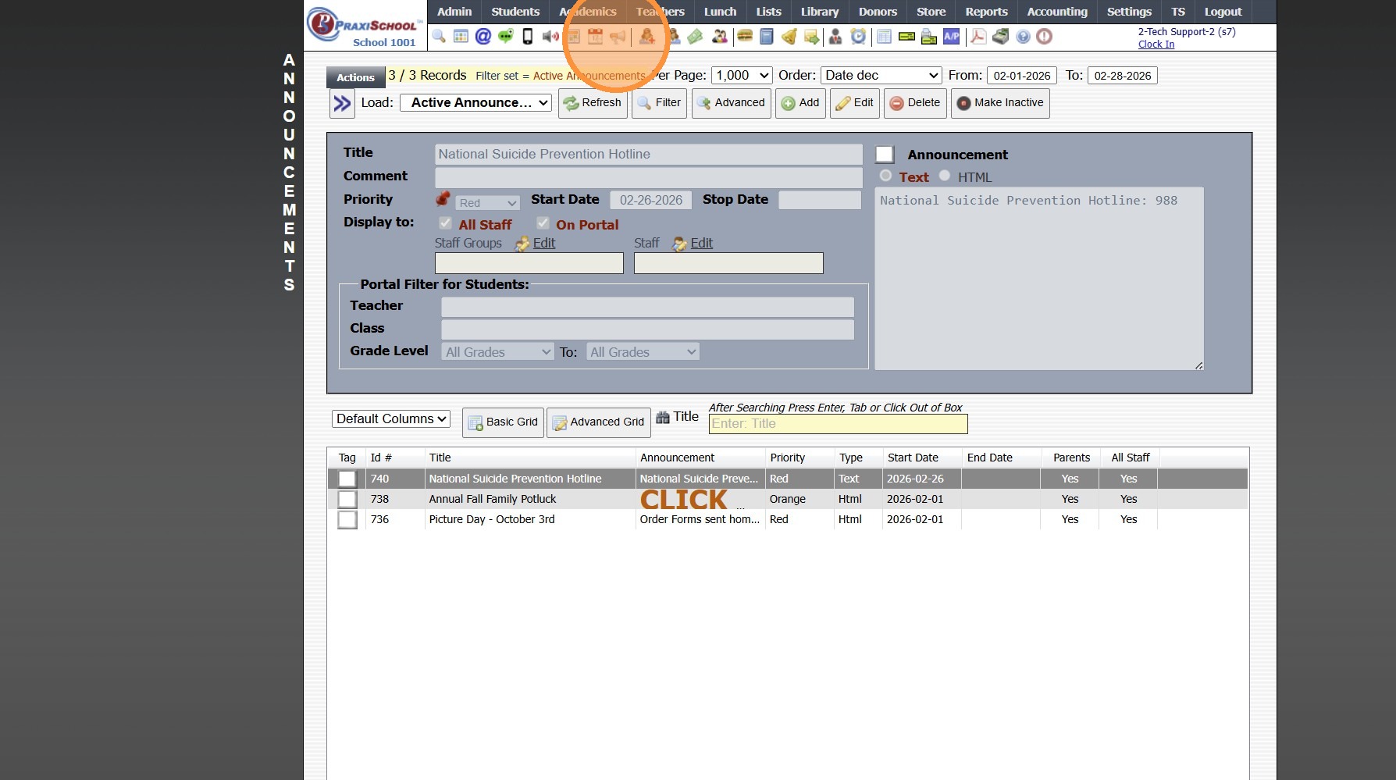Toggle the Announcement checkbox
1396x780 pixels.
(885, 155)
